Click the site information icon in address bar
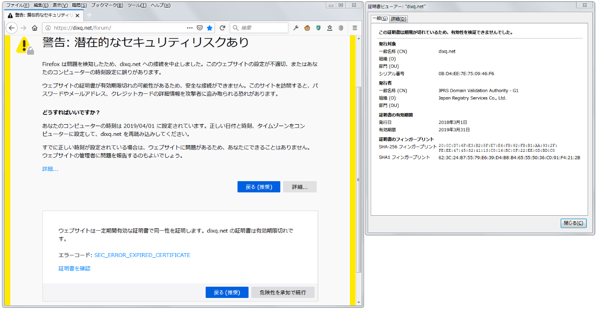Screen dimensions: 598x311 48,28
